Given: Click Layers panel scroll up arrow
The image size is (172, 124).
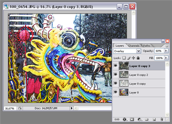Looking at the screenshot, I should coord(167,64).
